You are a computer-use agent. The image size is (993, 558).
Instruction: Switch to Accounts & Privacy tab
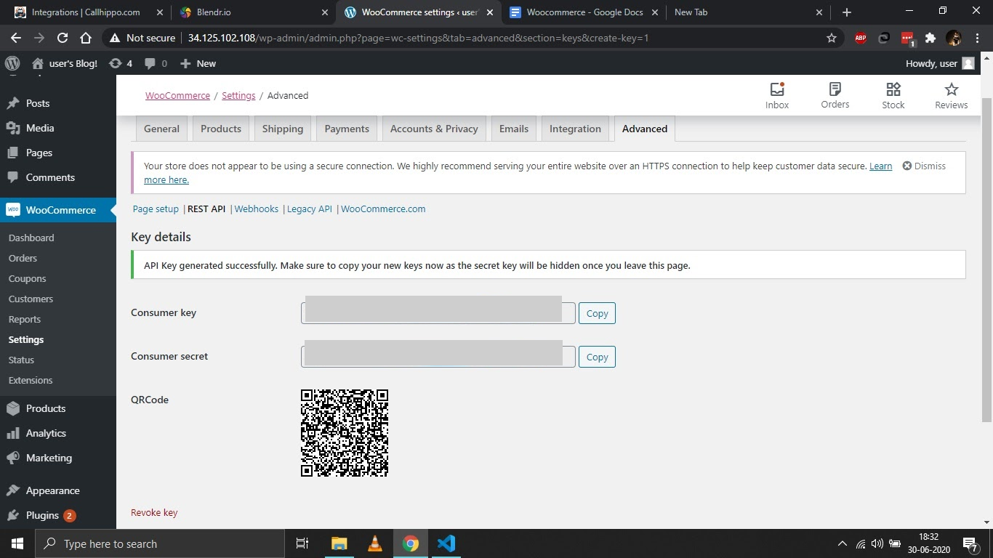click(x=434, y=129)
